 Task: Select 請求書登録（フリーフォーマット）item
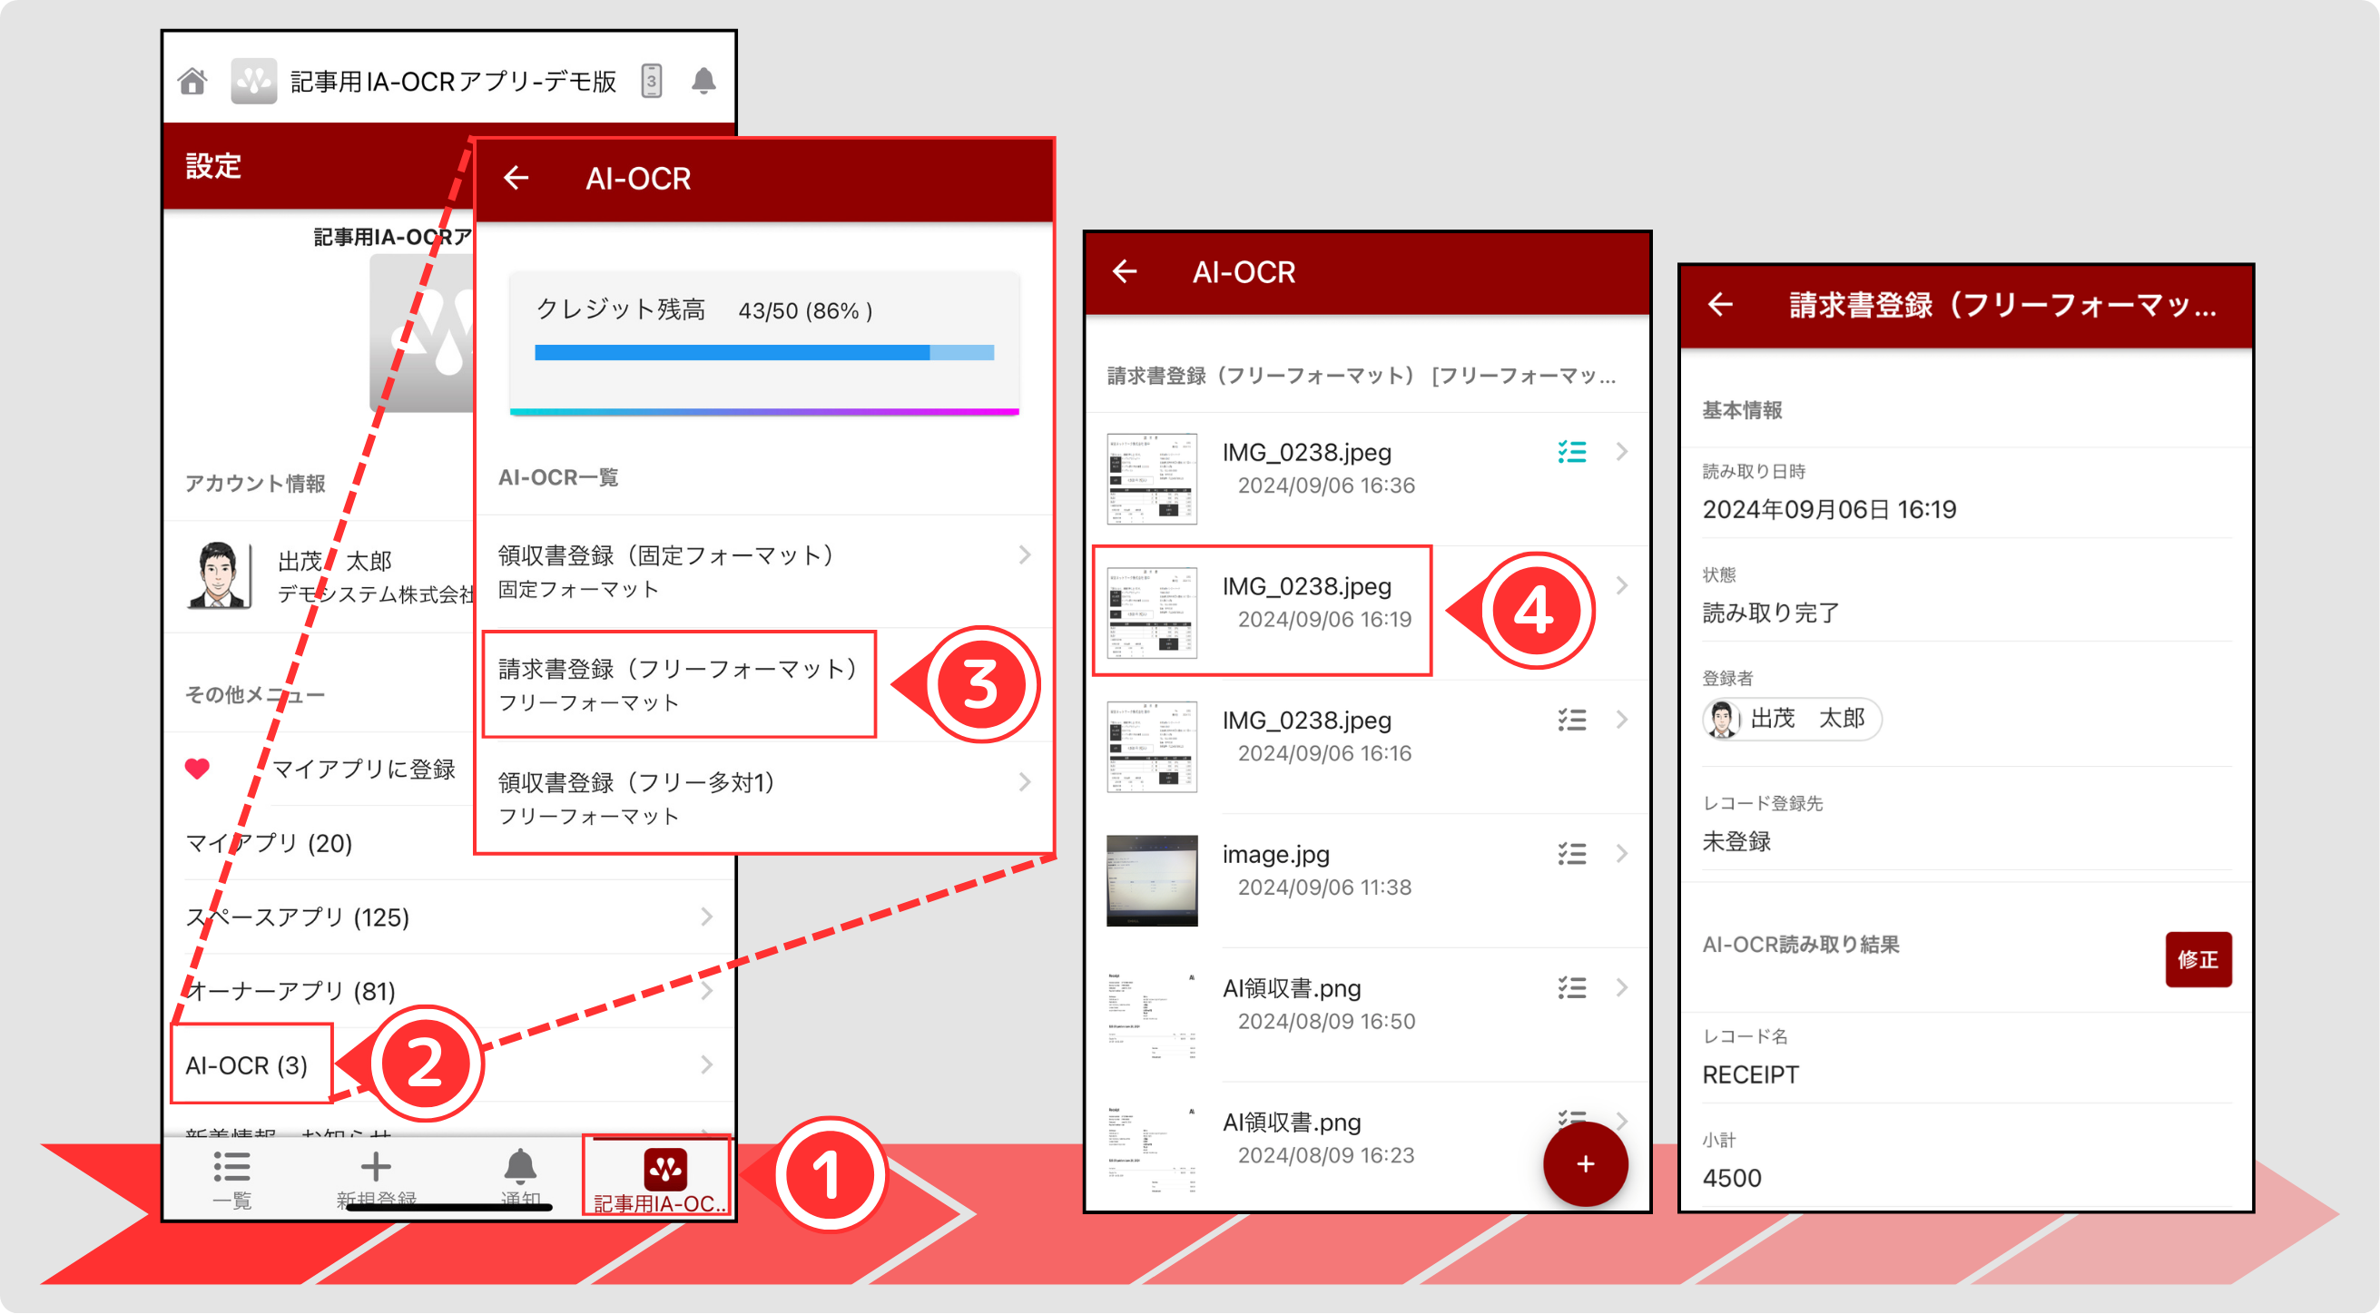click(x=679, y=684)
